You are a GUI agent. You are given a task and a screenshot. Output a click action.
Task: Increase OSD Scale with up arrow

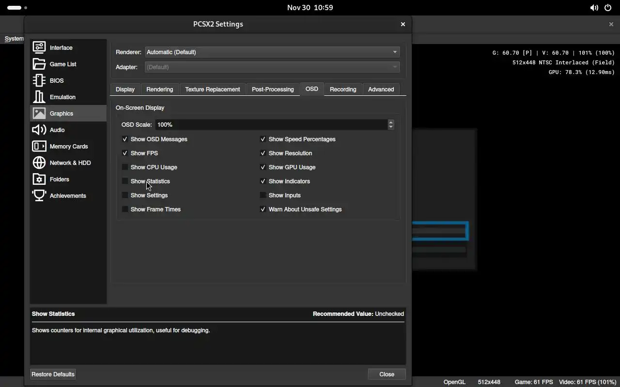pyautogui.click(x=391, y=122)
